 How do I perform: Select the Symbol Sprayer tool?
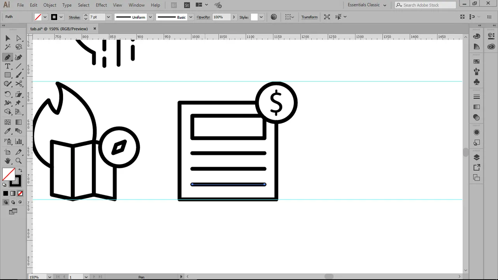click(x=7, y=142)
